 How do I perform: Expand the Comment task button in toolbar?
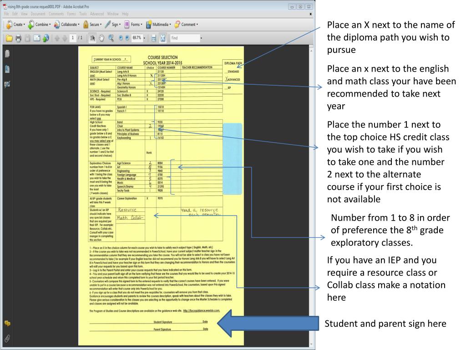tap(186, 25)
